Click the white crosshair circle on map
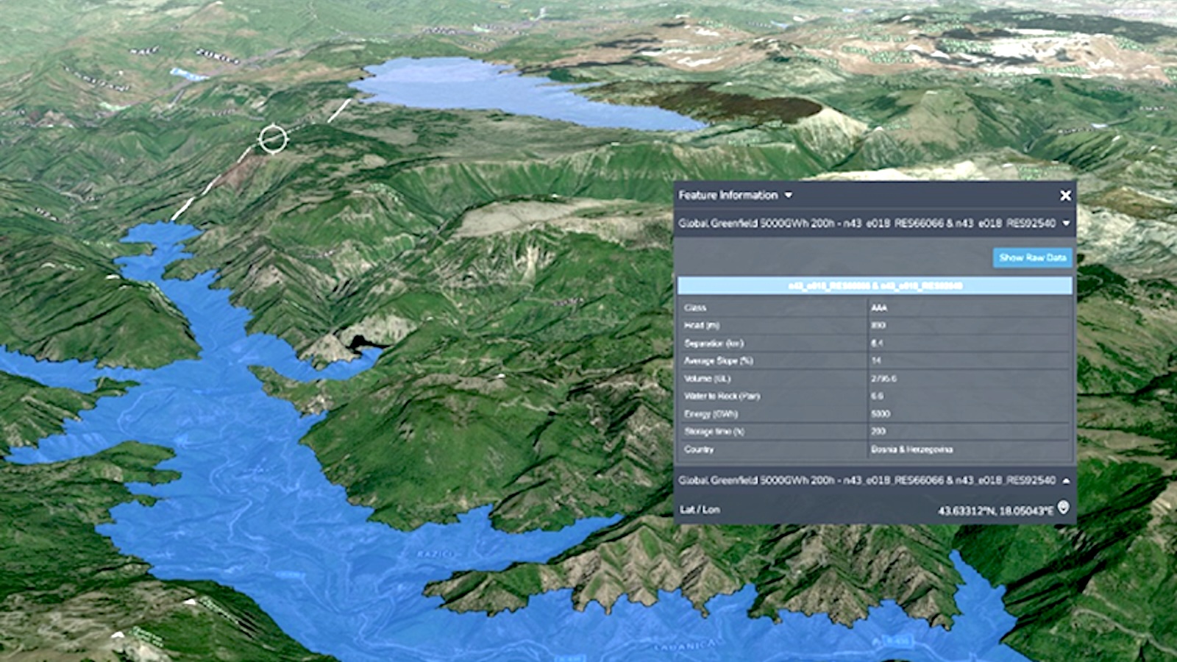Image resolution: width=1177 pixels, height=662 pixels. pyautogui.click(x=273, y=139)
